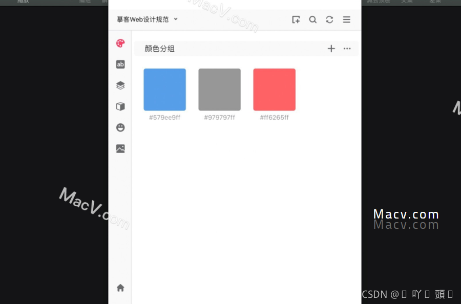This screenshot has width=461, height=304.
Task: Select the red #ff6265ff swatch
Action: [275, 90]
